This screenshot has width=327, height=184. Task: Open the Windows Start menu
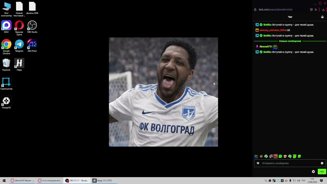4,181
